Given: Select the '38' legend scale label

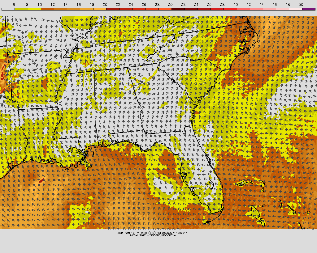Looking at the screenshot, I should [222, 5].
